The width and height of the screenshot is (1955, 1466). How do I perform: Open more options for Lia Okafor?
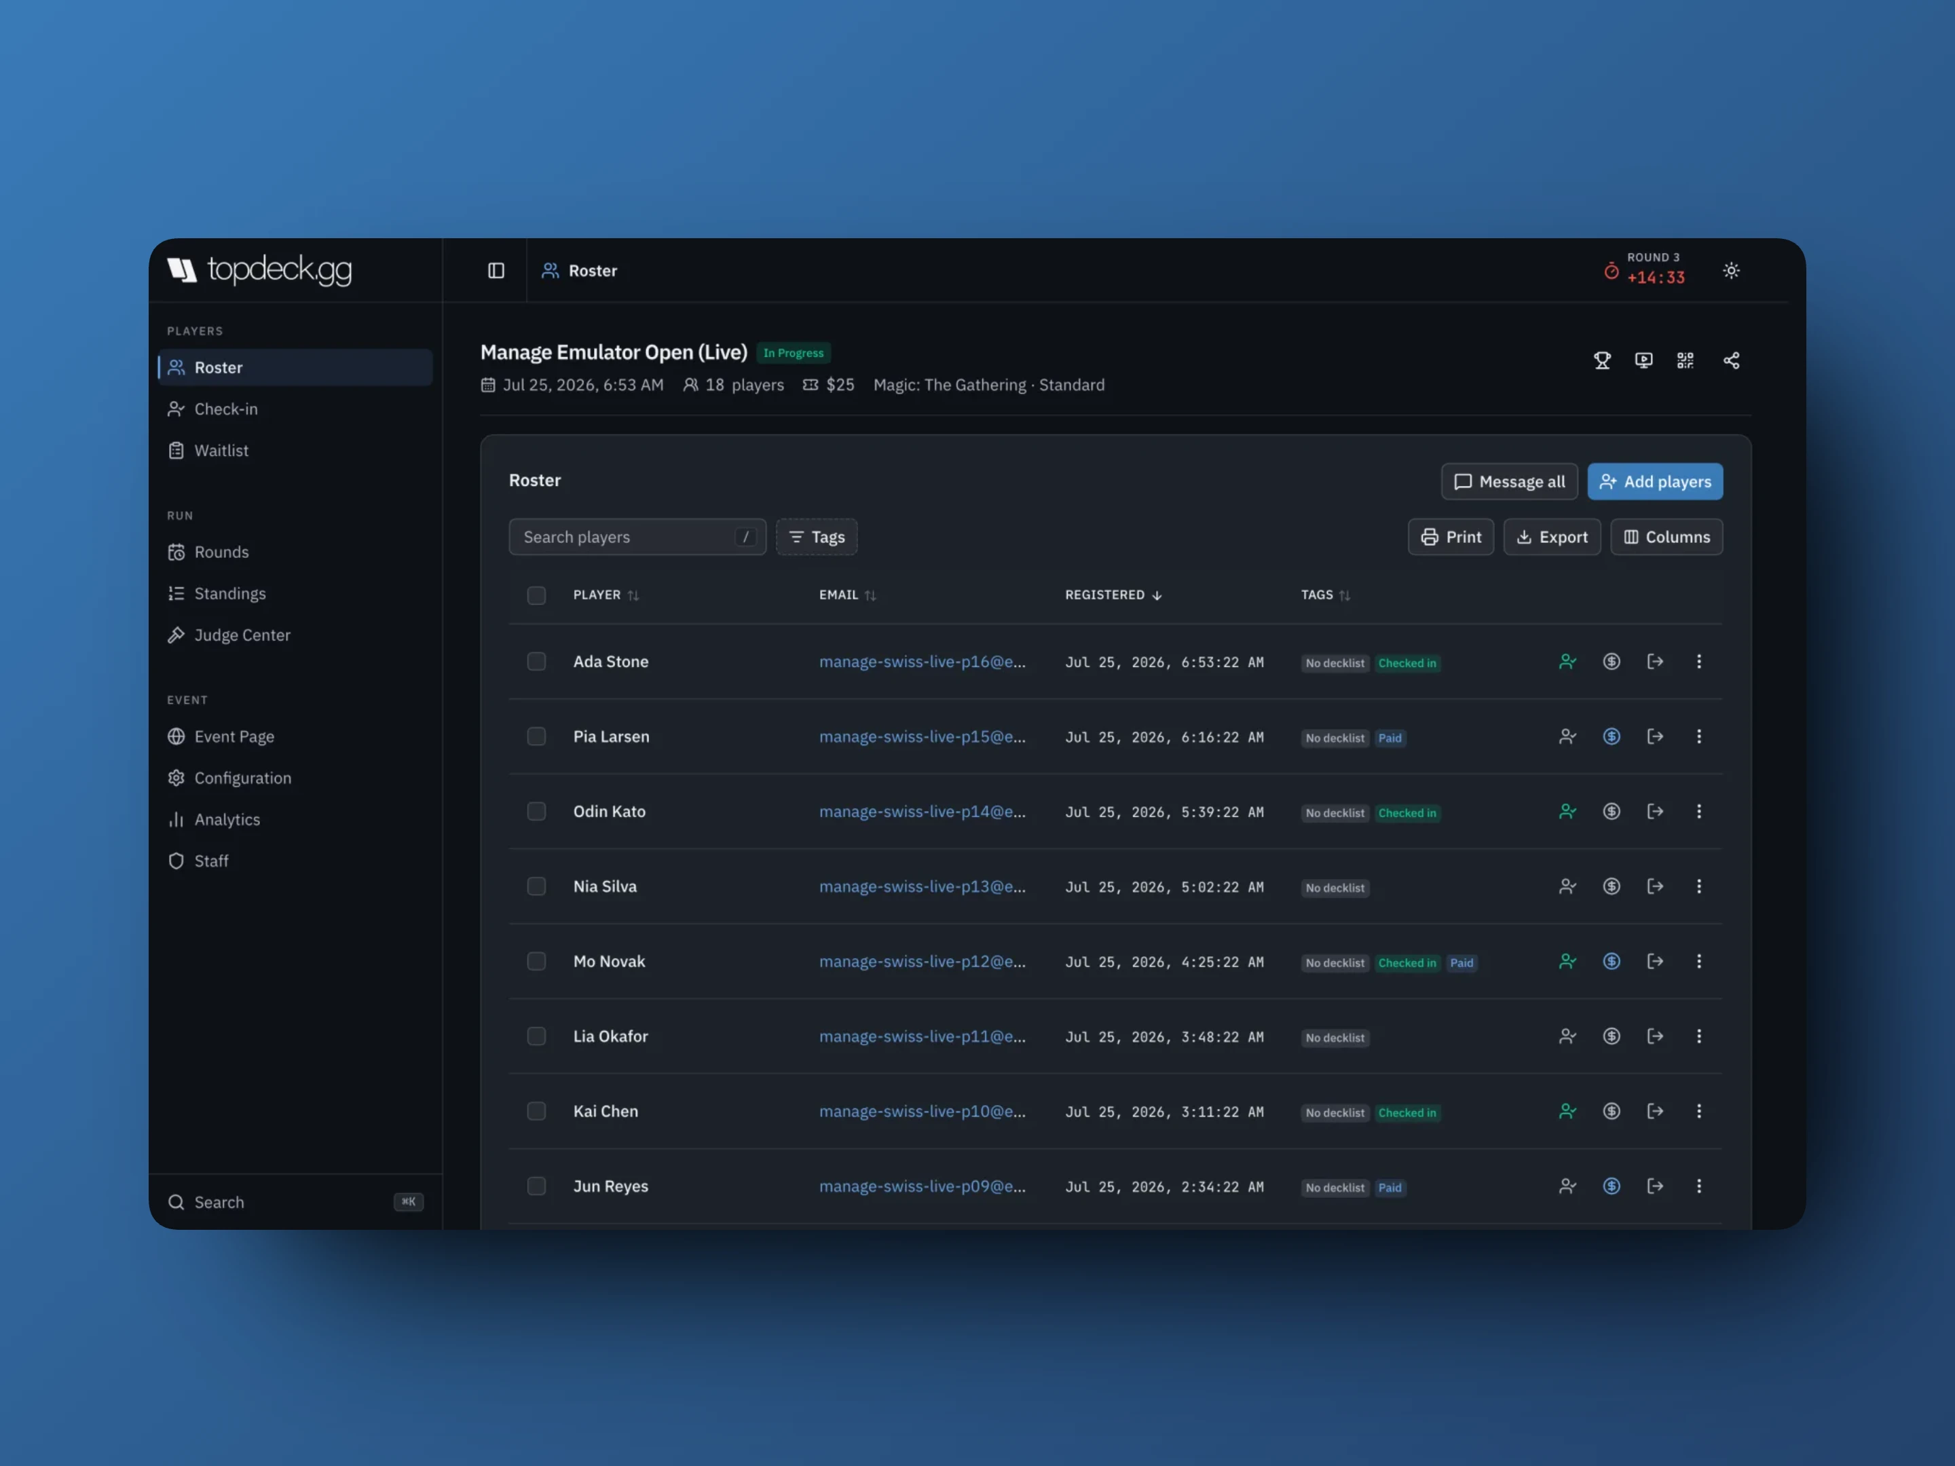(1698, 1036)
